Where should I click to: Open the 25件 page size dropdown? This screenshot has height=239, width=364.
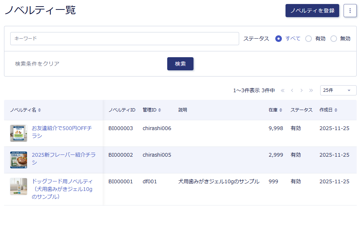click(338, 90)
